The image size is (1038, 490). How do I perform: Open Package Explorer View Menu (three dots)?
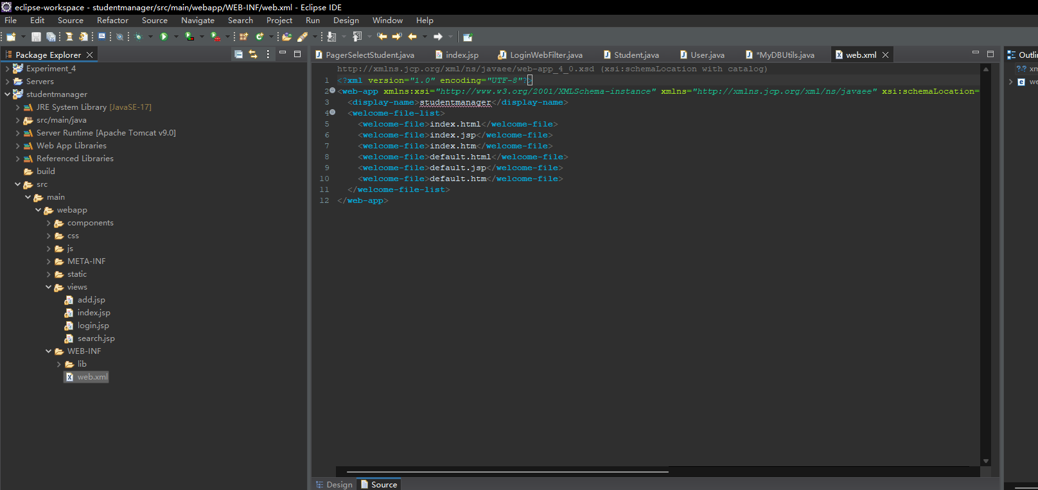coord(268,55)
